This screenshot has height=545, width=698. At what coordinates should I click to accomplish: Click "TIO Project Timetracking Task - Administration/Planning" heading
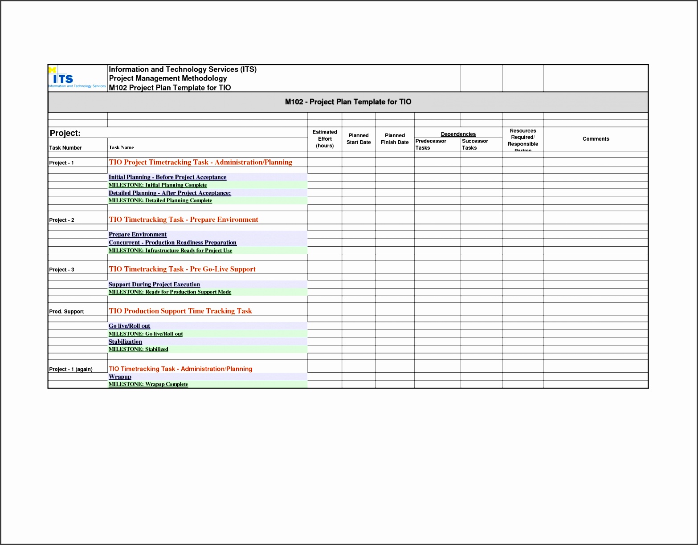[x=200, y=162]
